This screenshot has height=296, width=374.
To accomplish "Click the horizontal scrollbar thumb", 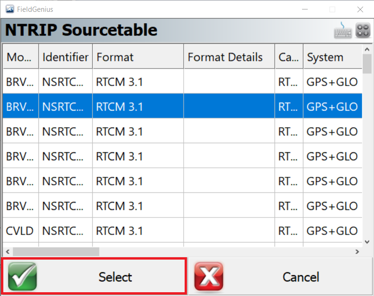I will (56, 252).
